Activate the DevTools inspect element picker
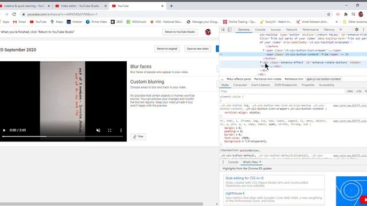Viewport: 367px width, 206px height. [x=223, y=30]
